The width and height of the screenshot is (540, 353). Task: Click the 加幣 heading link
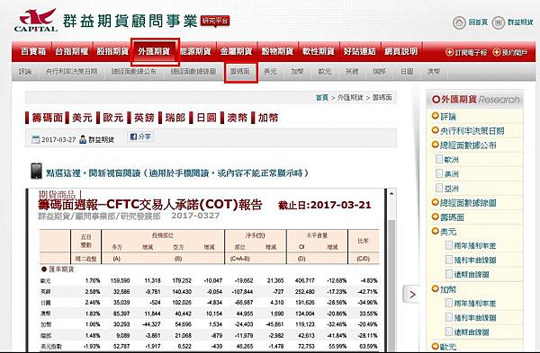click(x=268, y=118)
